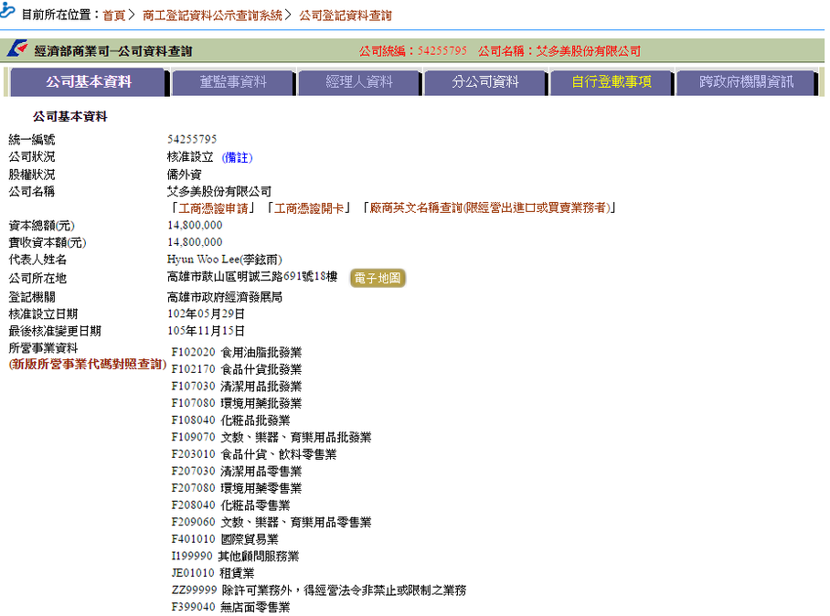
Task: Switch to the 董監事資料 tab
Action: coord(233,82)
